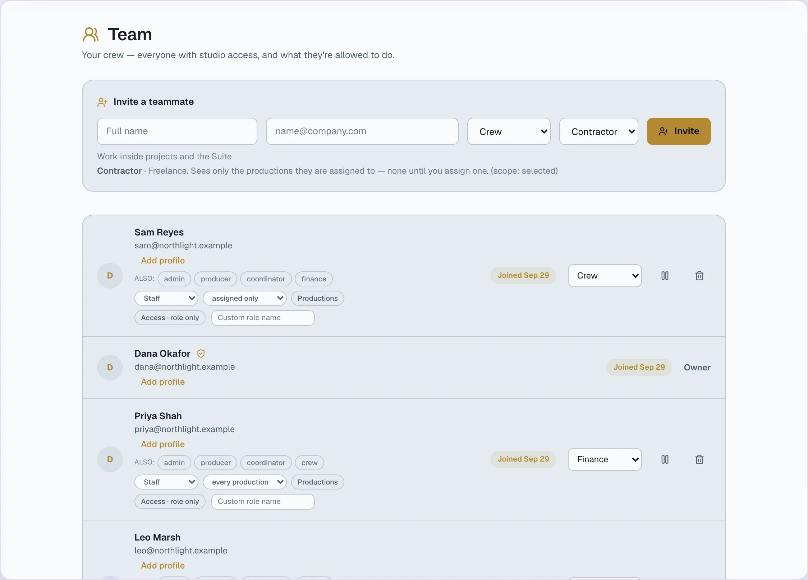
Task: Click Dana Okafor's avatar circle
Action: (110, 368)
